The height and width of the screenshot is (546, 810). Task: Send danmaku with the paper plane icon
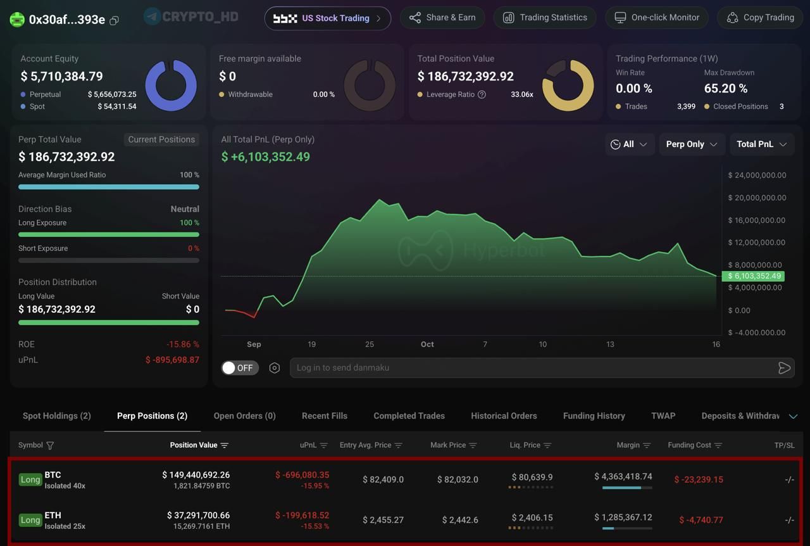click(784, 368)
